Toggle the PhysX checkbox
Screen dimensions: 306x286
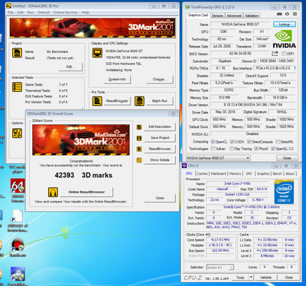(256, 149)
